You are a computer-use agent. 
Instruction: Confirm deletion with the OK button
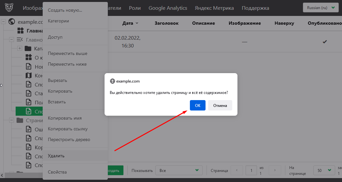click(198, 106)
